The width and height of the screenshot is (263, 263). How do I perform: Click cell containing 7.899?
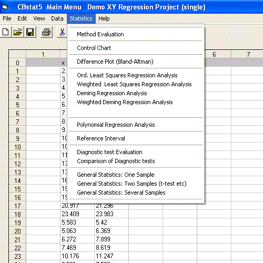click(112, 239)
